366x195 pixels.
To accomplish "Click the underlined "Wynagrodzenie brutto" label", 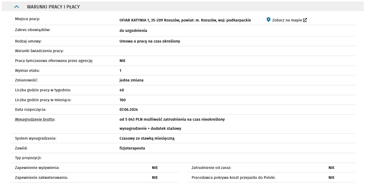I will 35,119.
